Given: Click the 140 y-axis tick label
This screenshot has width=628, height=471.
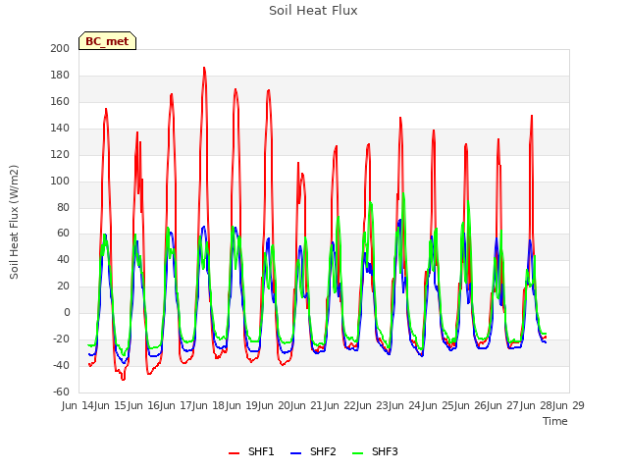Looking at the screenshot, I should [60, 128].
